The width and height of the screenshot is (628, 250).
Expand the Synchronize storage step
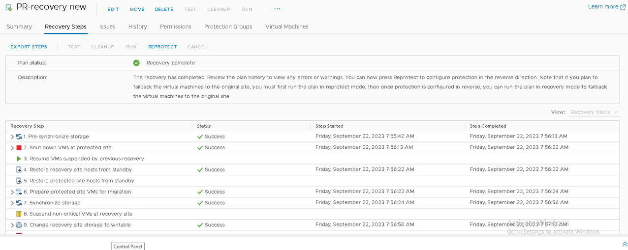point(12,203)
